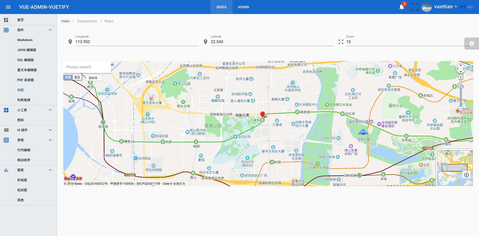Viewport: 479px width, 236px height.
Task: Click the zoom expand icon
Action: (341, 42)
